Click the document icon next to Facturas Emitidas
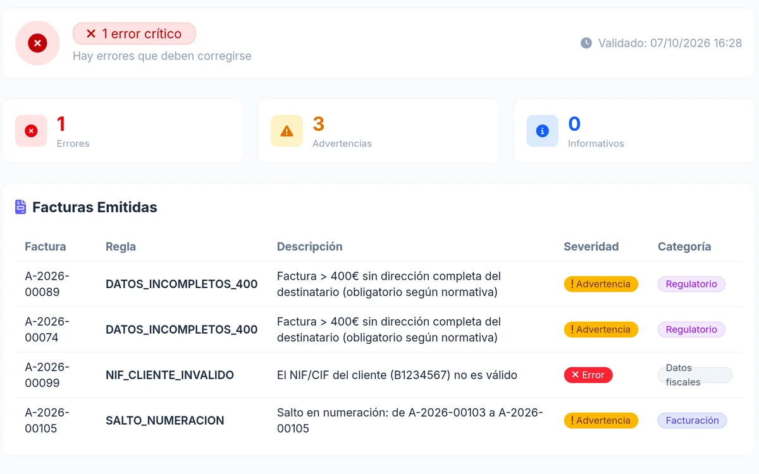Image resolution: width=759 pixels, height=474 pixels. click(x=21, y=207)
